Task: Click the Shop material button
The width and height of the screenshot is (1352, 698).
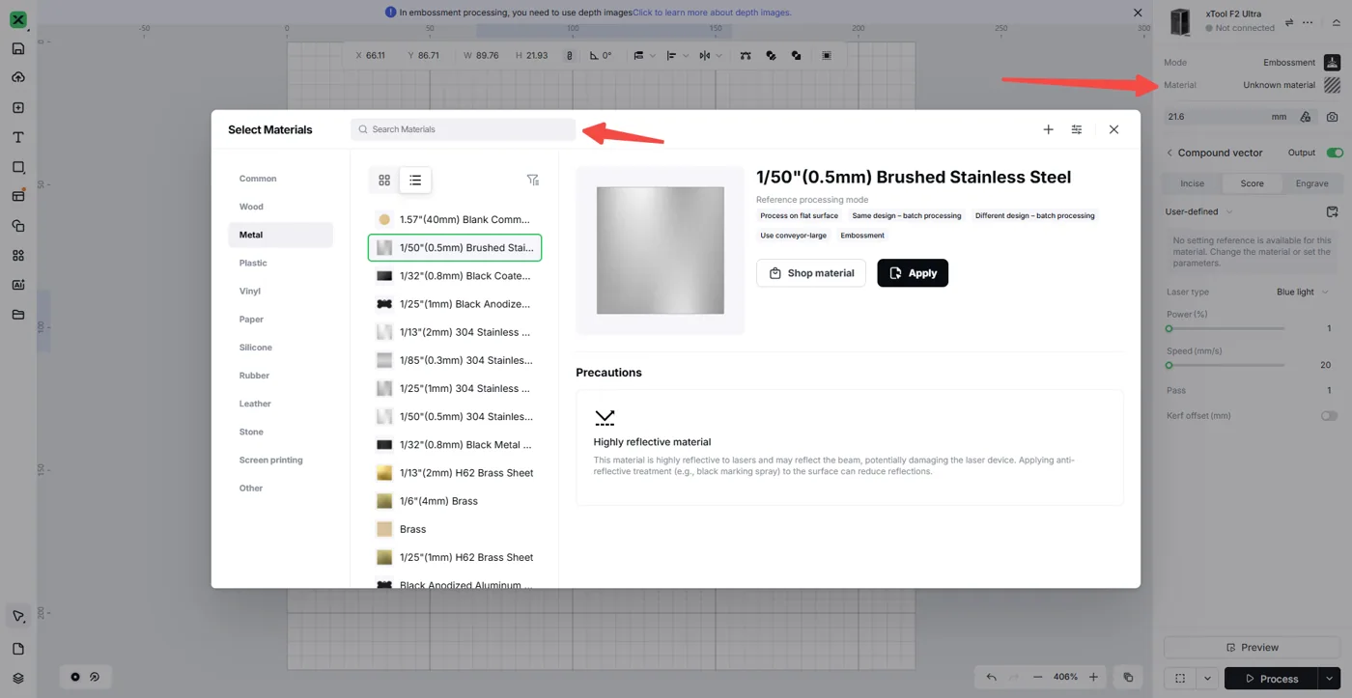Action: 811,273
